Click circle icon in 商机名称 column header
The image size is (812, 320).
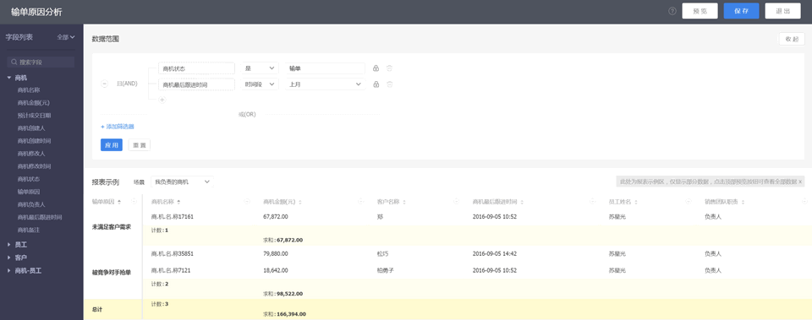click(x=247, y=201)
